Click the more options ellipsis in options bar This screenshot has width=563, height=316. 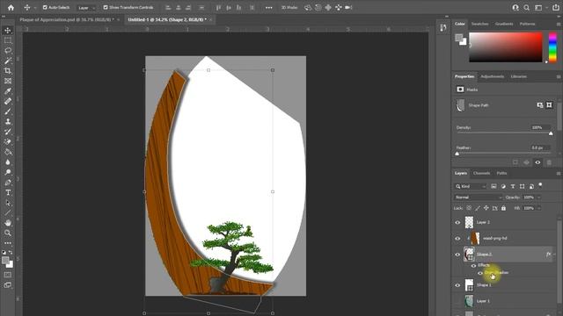[x=268, y=8]
